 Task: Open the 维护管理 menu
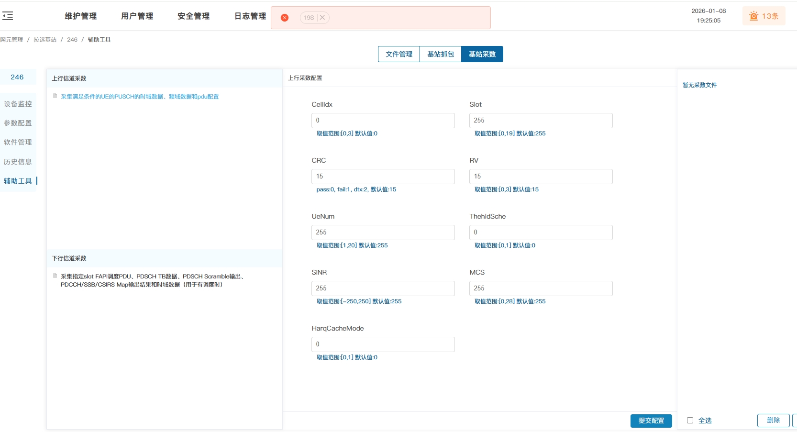click(81, 16)
